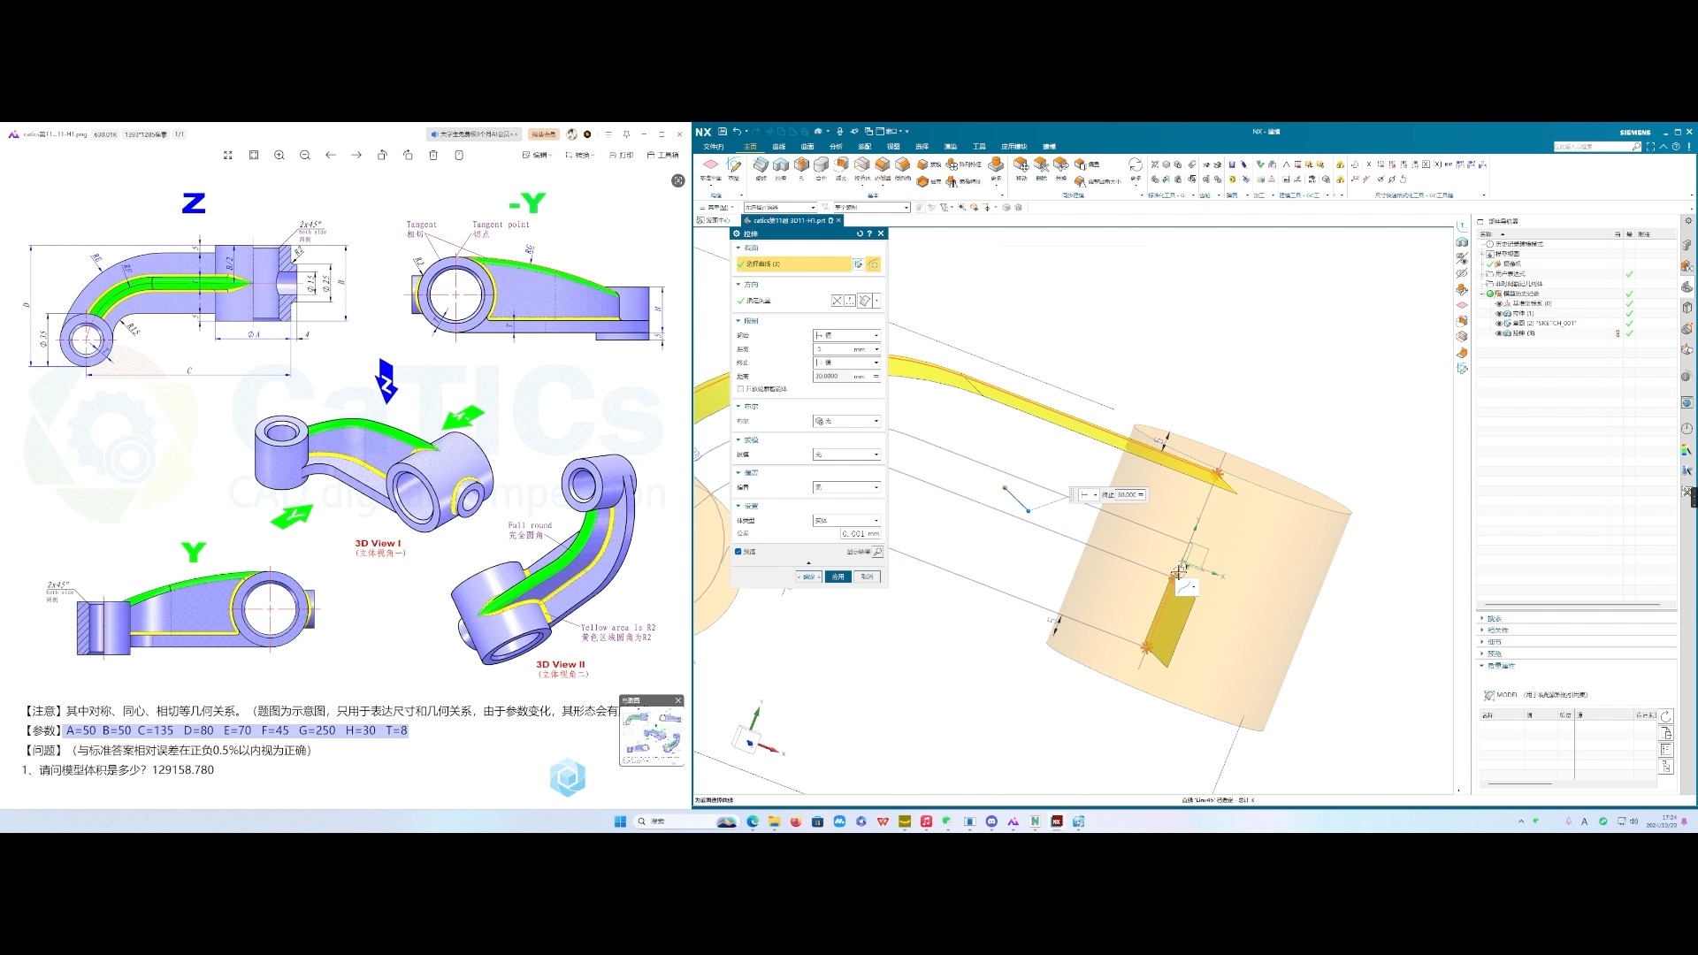Toggle the Preview (预览) checkbox

(x=738, y=552)
